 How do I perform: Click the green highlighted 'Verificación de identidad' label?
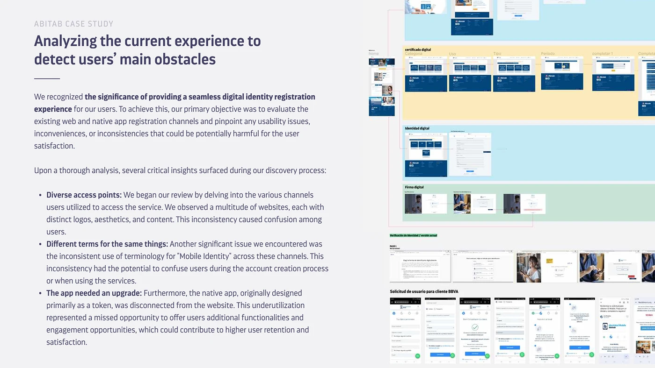pyautogui.click(x=413, y=235)
